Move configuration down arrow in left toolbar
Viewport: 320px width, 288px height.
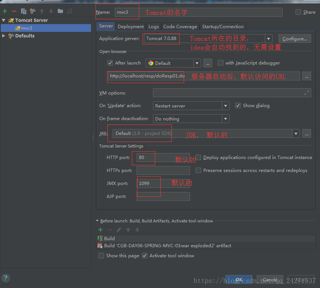coord(51,11)
